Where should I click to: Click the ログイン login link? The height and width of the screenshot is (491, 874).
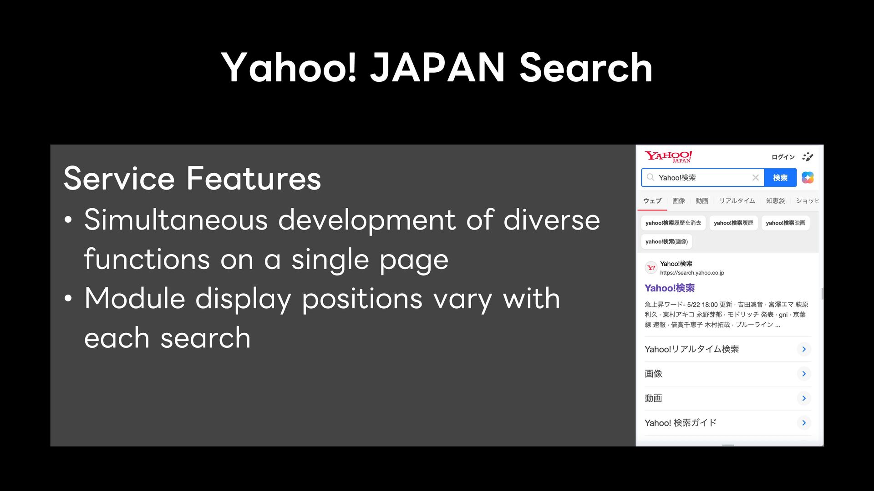tap(783, 157)
